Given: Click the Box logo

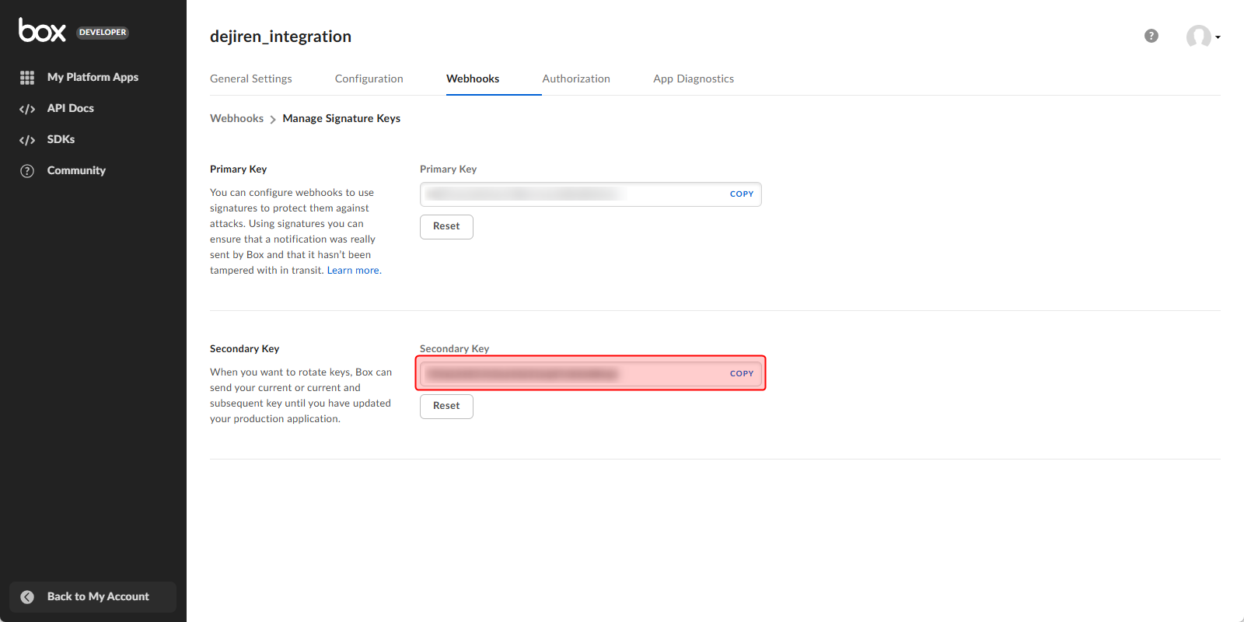Looking at the screenshot, I should pyautogui.click(x=42, y=30).
